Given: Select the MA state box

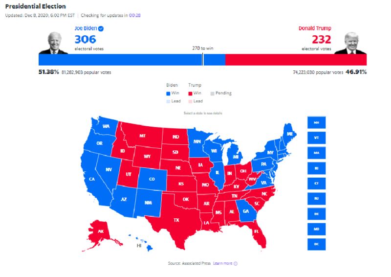Looking at the screenshot, I should [316, 153].
